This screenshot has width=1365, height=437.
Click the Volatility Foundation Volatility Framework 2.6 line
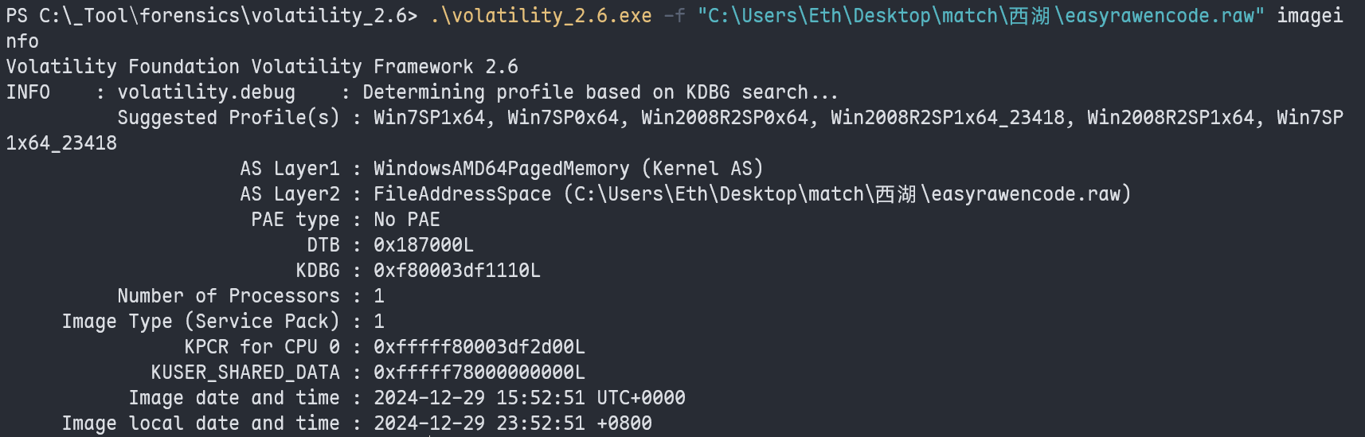pyautogui.click(x=262, y=67)
